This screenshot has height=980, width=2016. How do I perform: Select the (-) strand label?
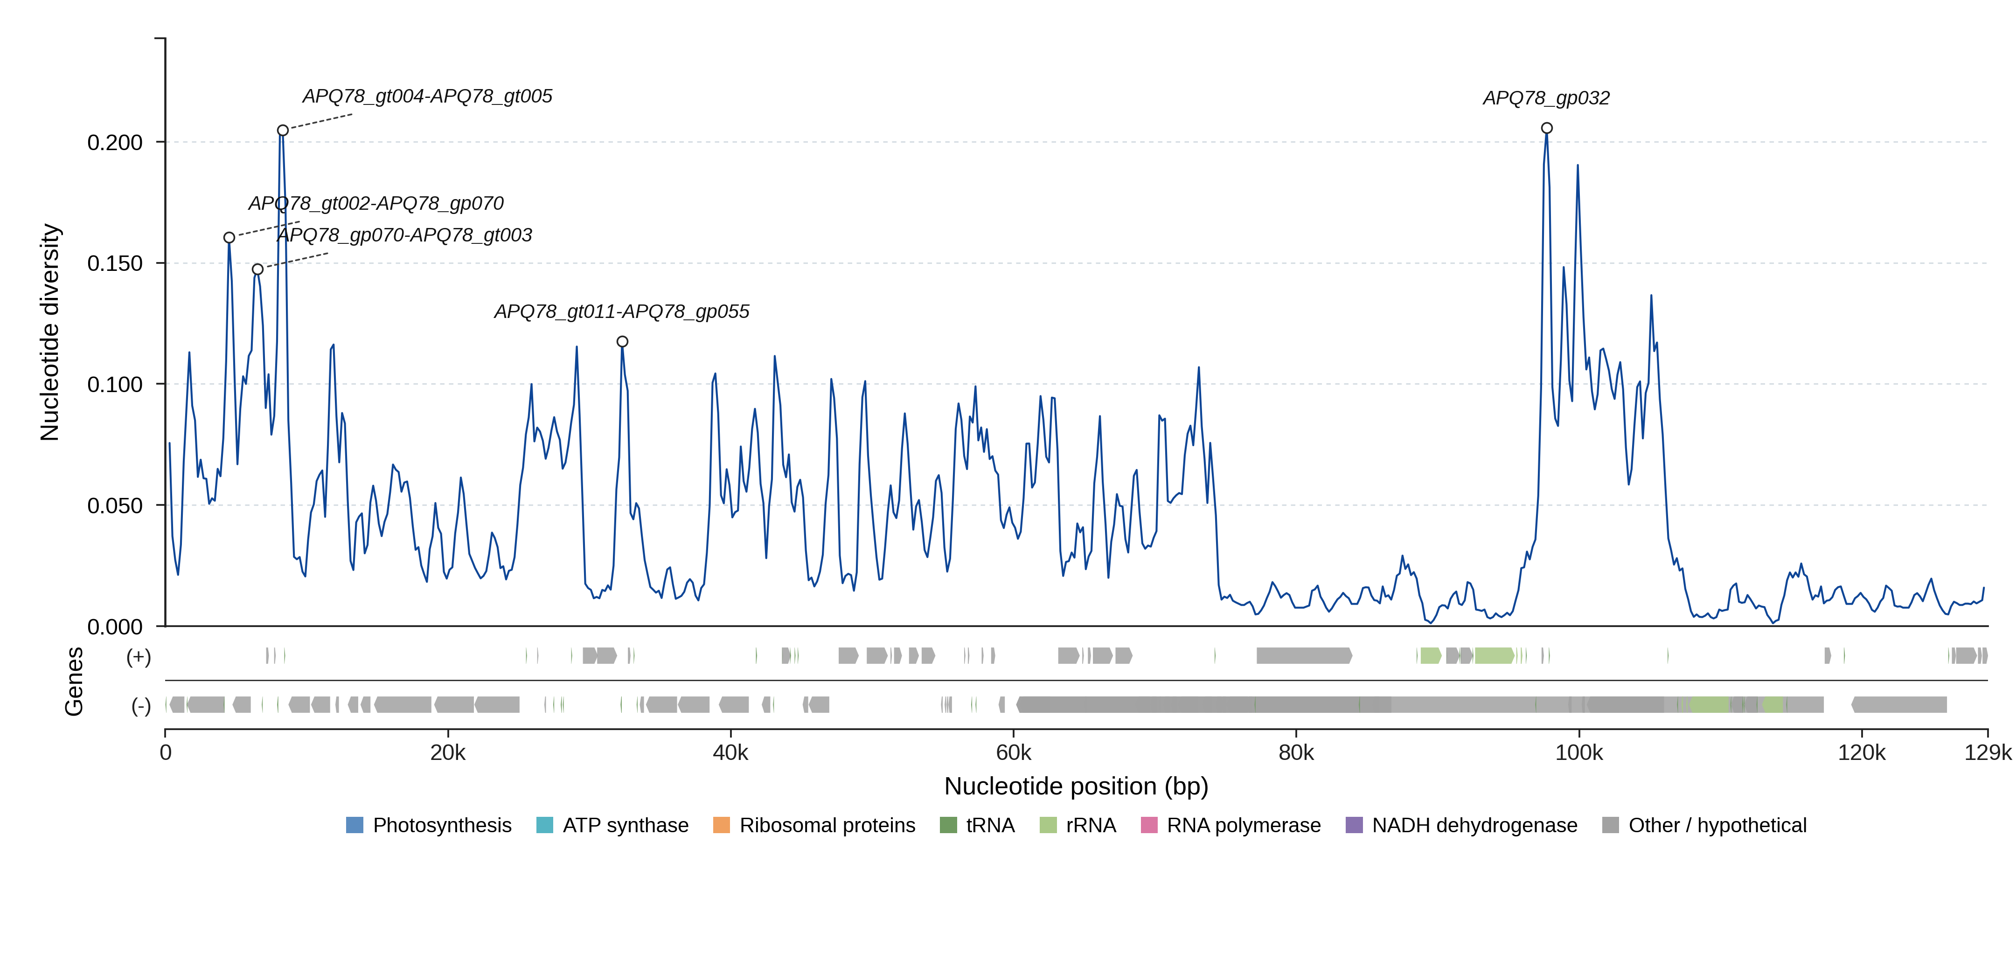pyautogui.click(x=141, y=706)
